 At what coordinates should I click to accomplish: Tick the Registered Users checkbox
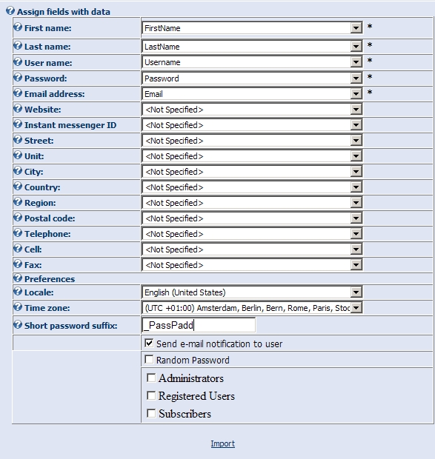coord(151,395)
